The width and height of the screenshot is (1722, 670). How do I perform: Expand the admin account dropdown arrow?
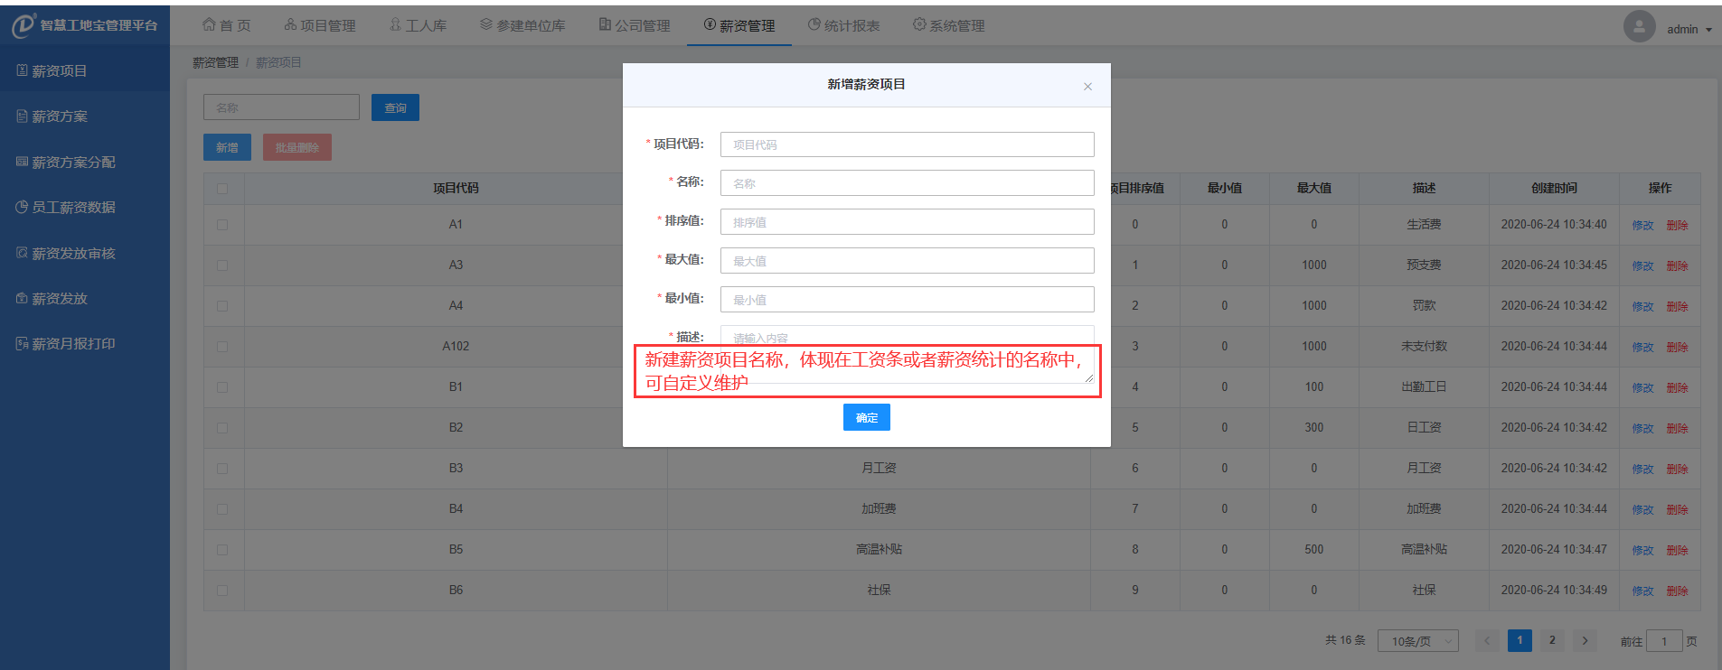pos(1708,30)
